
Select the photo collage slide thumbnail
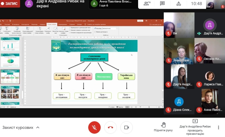click(10, 93)
